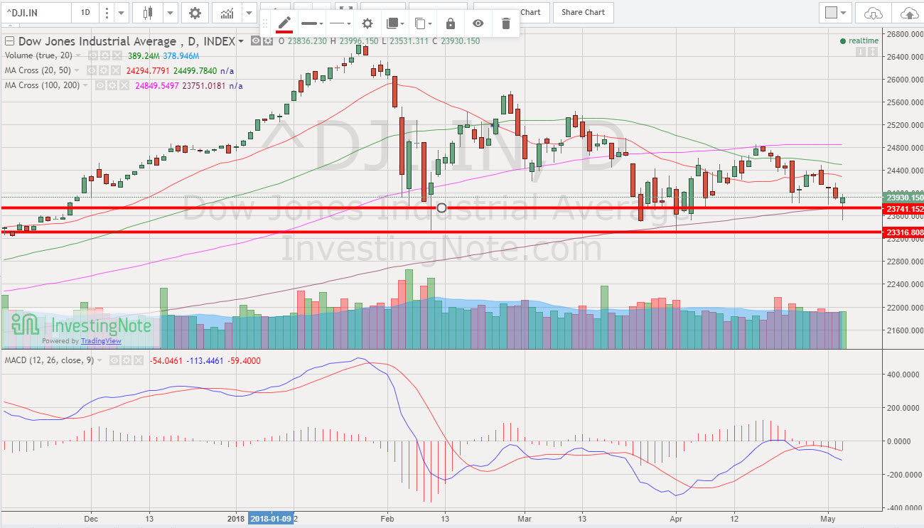Click the 2018-01-09 date marker on timeline
This screenshot has width=924, height=528.
269,519
